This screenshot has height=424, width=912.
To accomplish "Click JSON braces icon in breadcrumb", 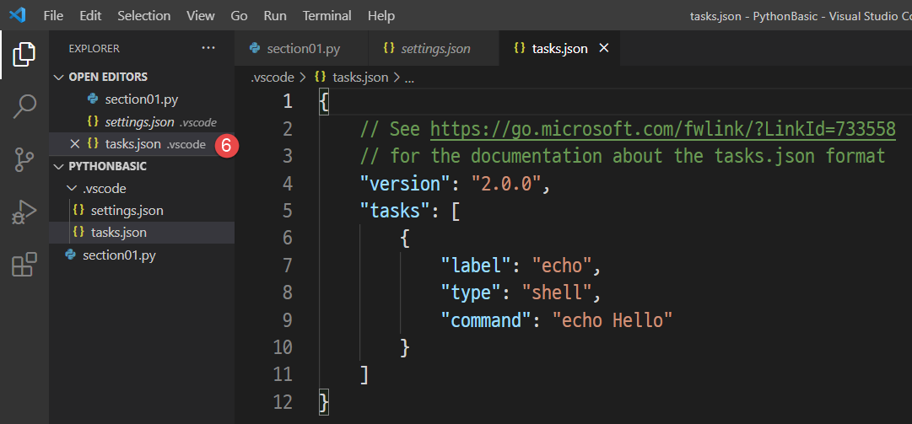I will point(319,78).
